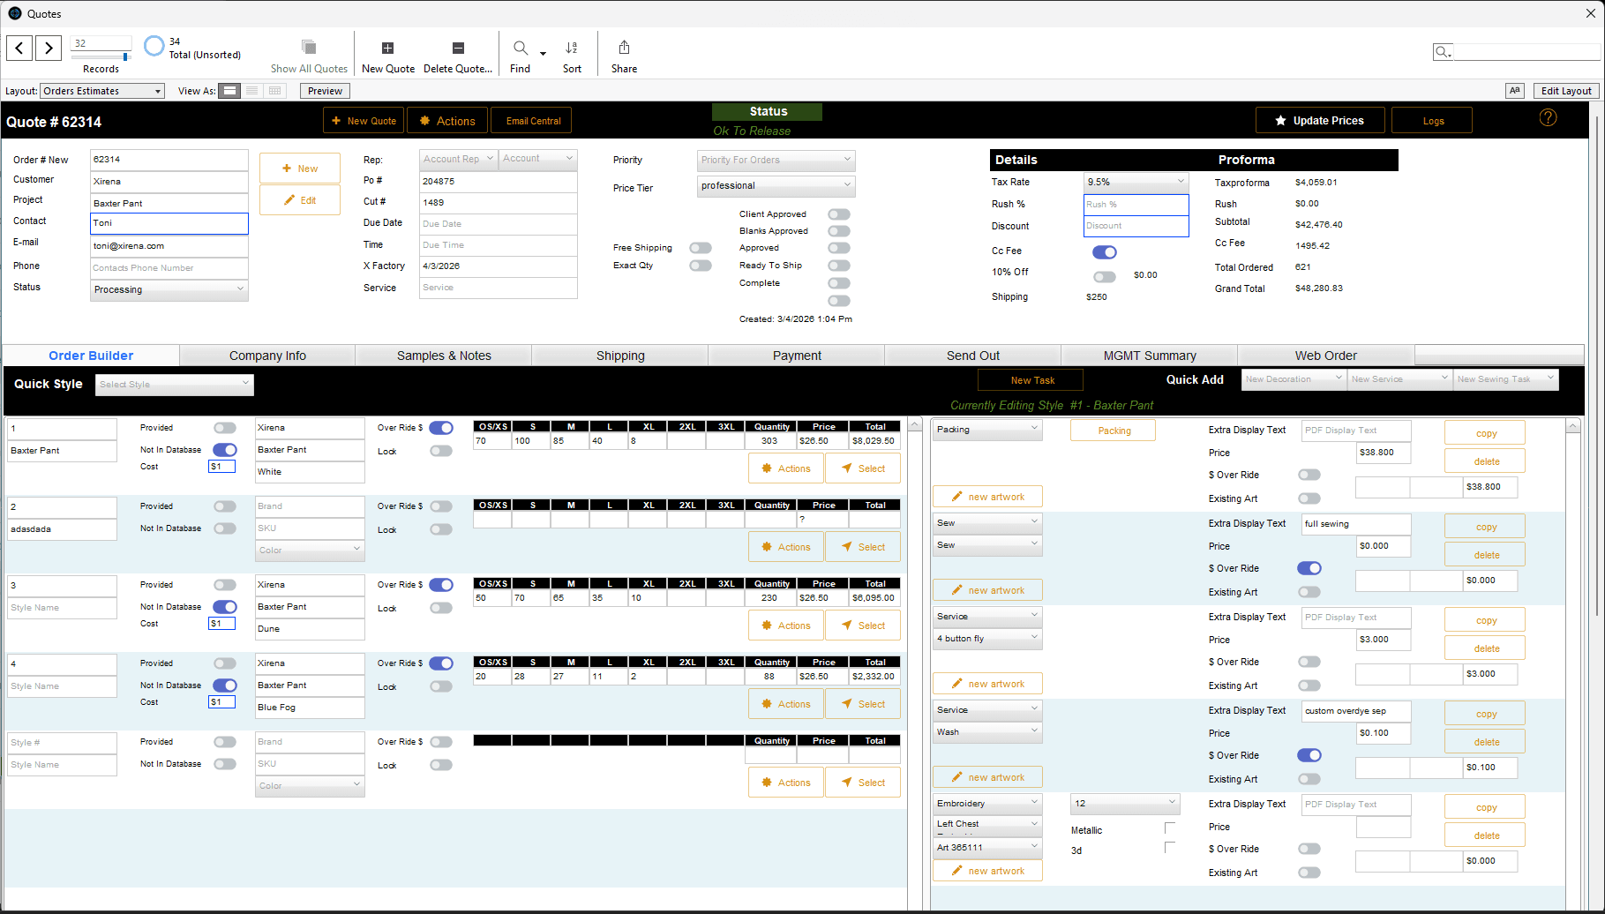Click the Contact field containing Toni
The width and height of the screenshot is (1605, 914).
point(169,223)
